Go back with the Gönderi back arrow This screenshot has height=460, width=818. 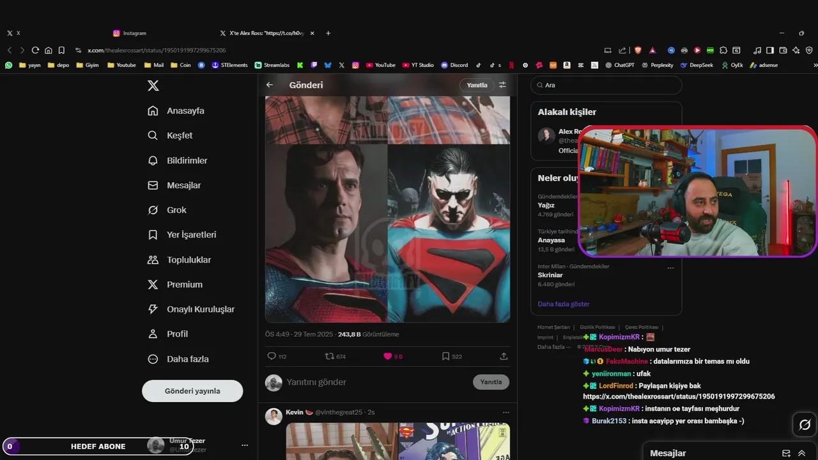pos(270,85)
